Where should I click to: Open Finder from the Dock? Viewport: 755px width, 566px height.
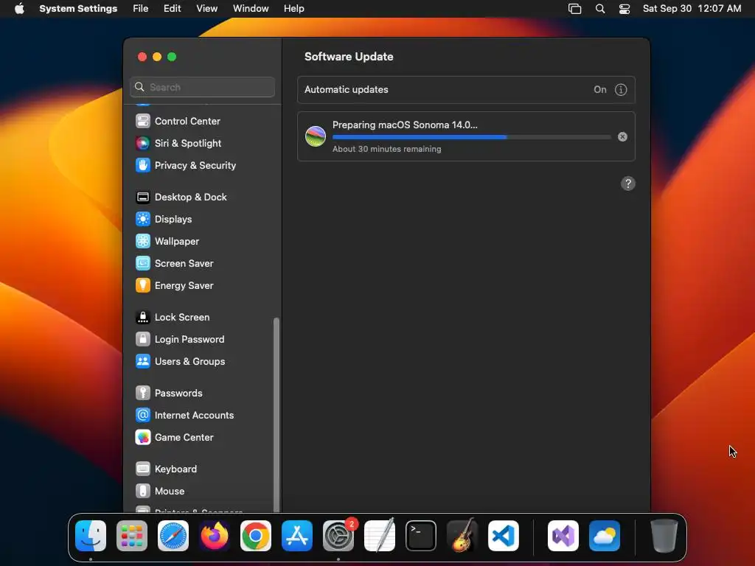(x=91, y=537)
